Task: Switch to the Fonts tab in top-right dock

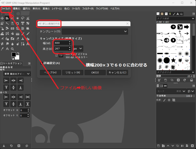Action: pos(166,14)
